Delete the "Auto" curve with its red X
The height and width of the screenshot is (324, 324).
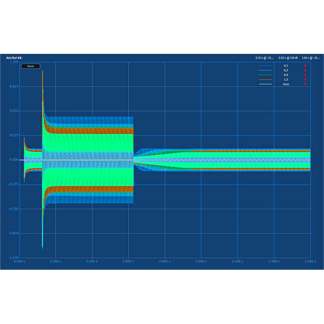(305, 84)
